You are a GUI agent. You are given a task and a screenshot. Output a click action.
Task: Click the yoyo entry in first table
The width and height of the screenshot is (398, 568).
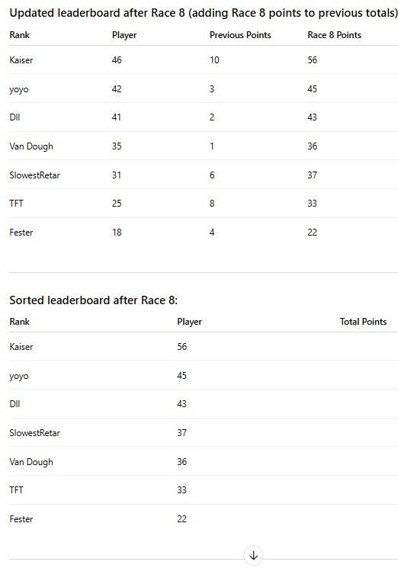click(19, 89)
